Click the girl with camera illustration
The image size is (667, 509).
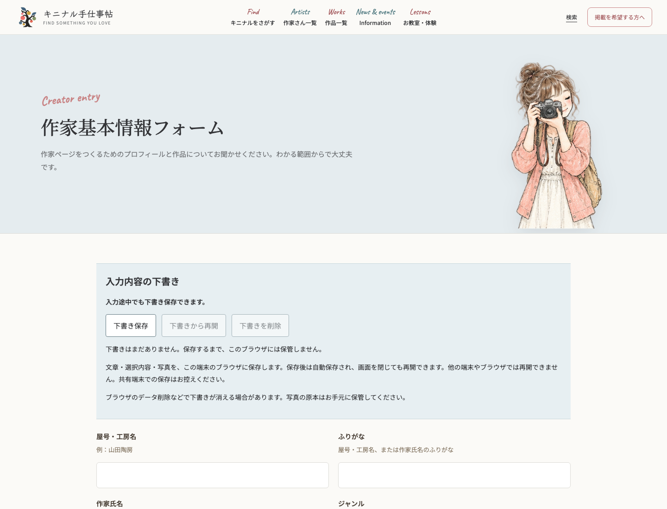556,145
